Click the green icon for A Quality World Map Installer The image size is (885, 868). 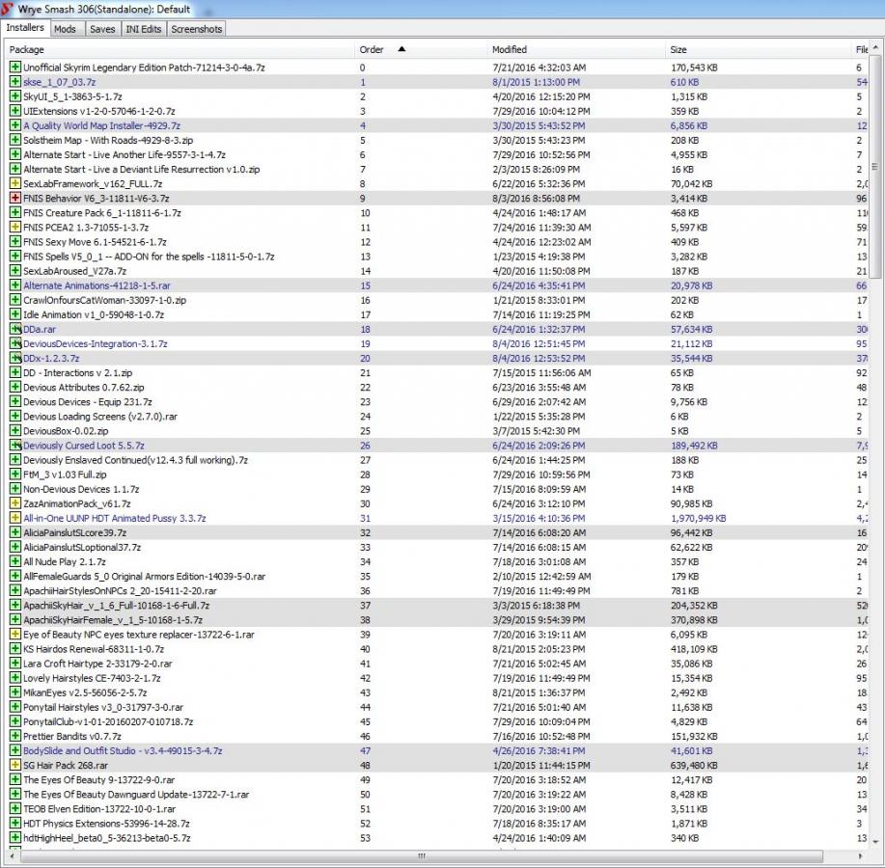(15, 125)
